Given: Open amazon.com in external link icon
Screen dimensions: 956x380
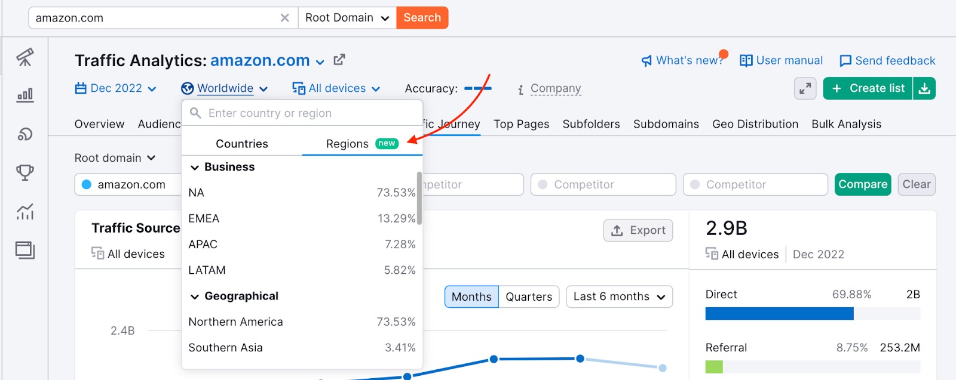Looking at the screenshot, I should tap(339, 60).
